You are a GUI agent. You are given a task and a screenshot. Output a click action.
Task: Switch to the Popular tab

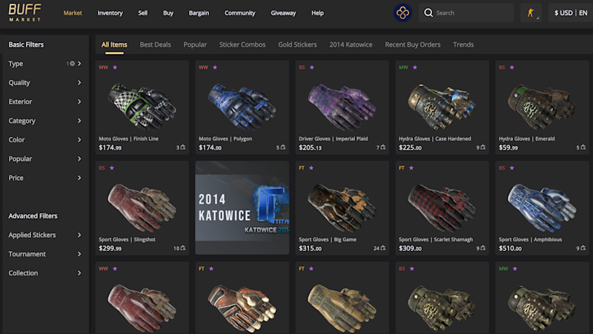click(195, 44)
